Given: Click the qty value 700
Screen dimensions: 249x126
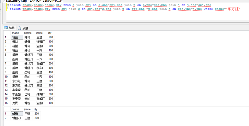Looking at the screenshot, I should [x=51, y=46].
